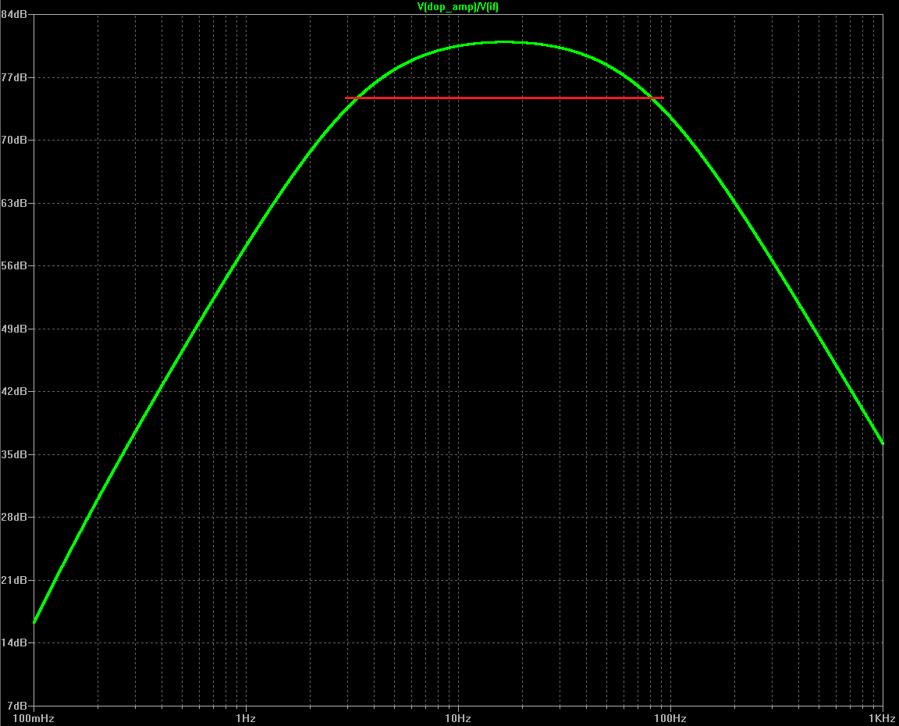
Task: Click the 7dB axis label
Action: pyautogui.click(x=17, y=706)
